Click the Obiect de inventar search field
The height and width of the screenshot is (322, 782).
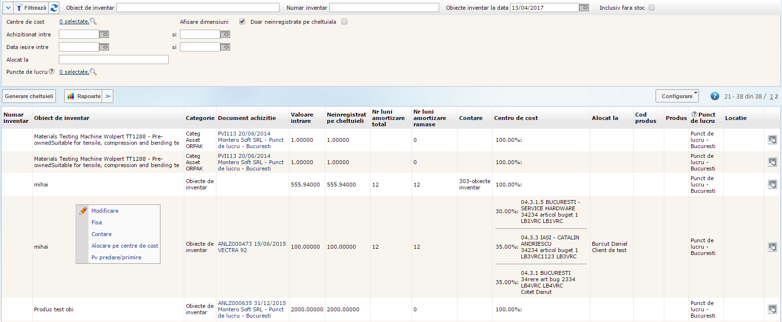click(198, 8)
